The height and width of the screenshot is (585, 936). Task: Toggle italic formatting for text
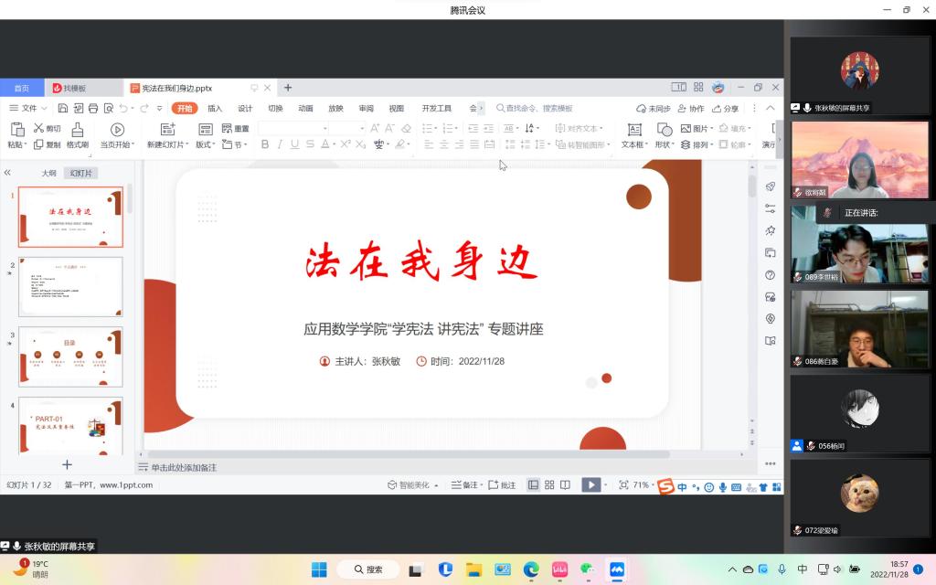tap(280, 144)
